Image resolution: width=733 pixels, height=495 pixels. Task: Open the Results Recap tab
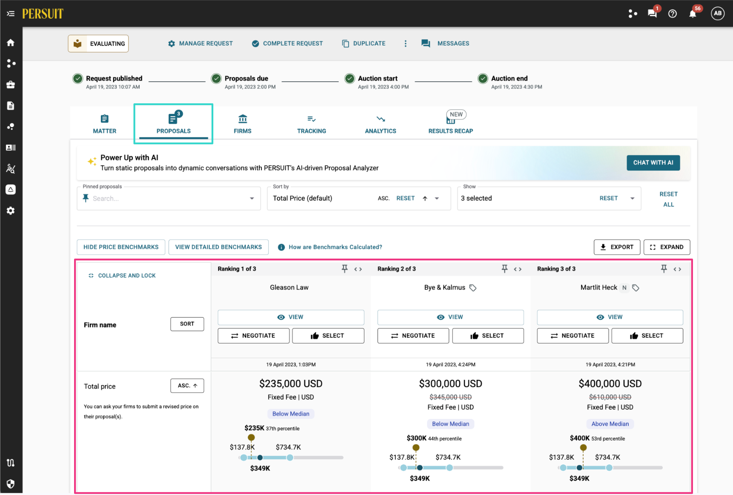click(451, 124)
